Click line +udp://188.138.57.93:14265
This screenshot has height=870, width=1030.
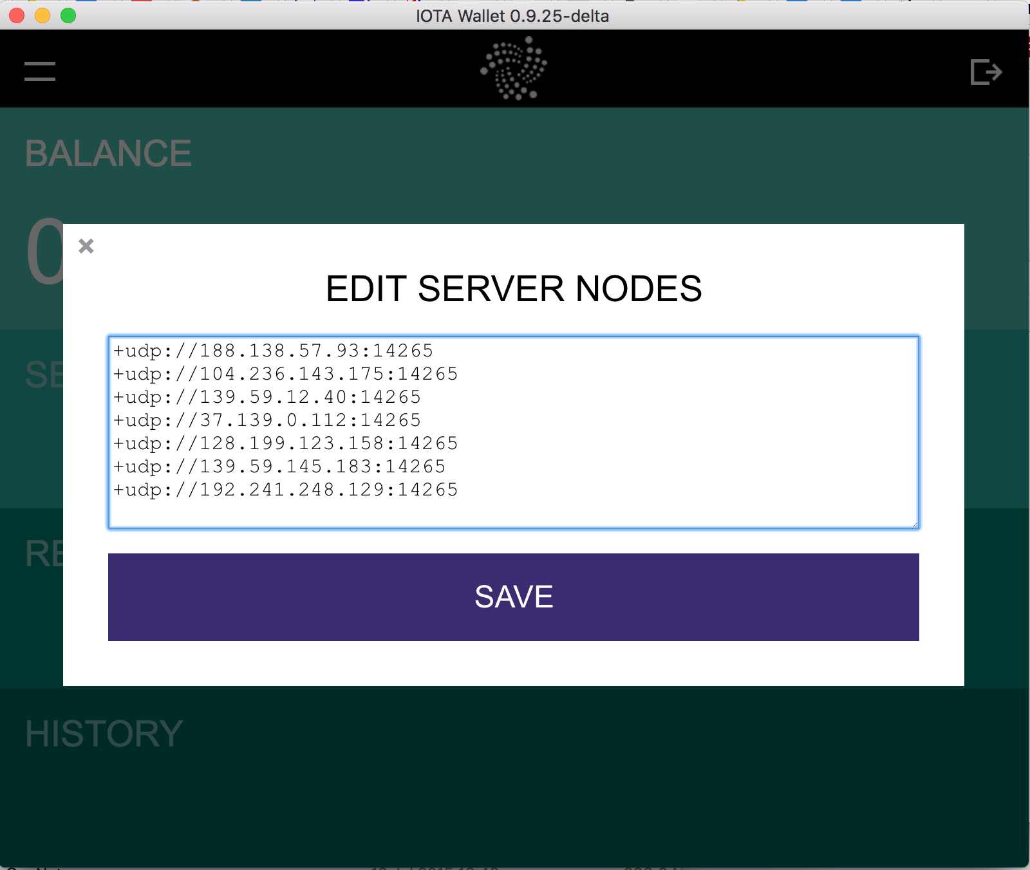click(x=274, y=351)
